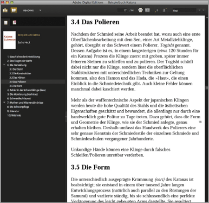Click the printer icon to print

140,10
